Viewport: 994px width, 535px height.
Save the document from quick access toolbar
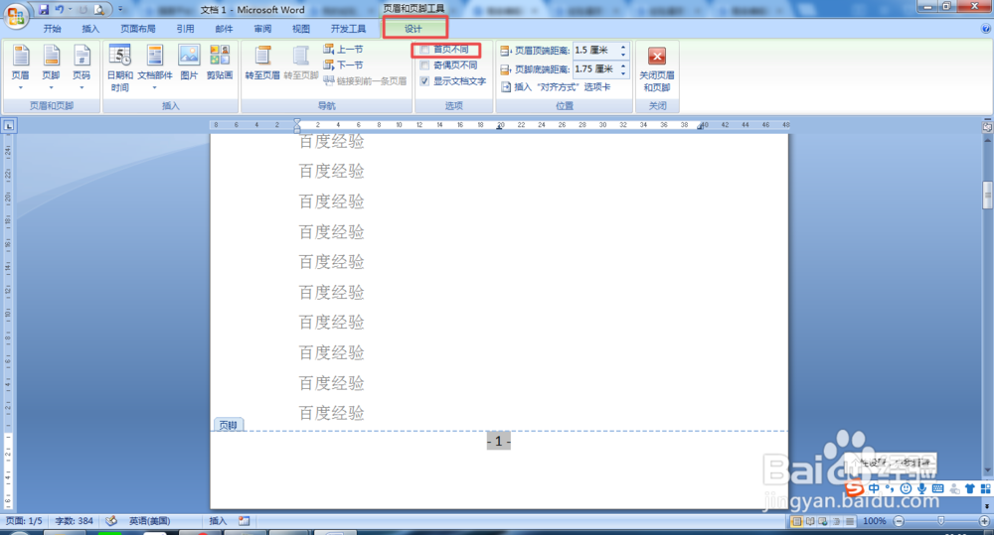(44, 10)
